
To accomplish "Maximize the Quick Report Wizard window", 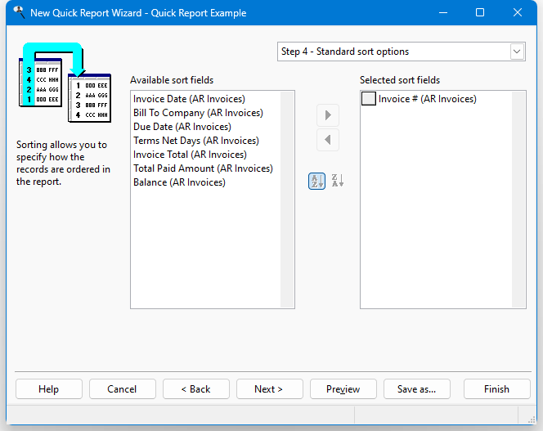I will (480, 13).
